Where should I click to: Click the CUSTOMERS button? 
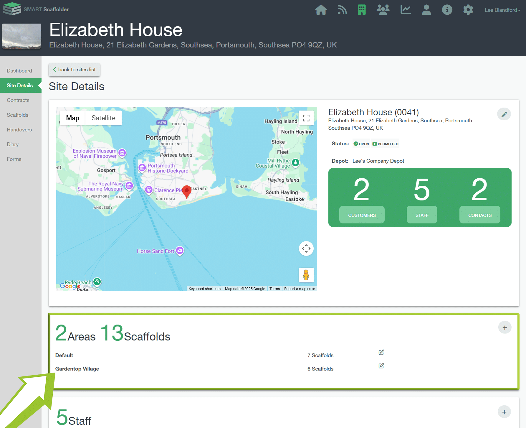click(x=362, y=215)
